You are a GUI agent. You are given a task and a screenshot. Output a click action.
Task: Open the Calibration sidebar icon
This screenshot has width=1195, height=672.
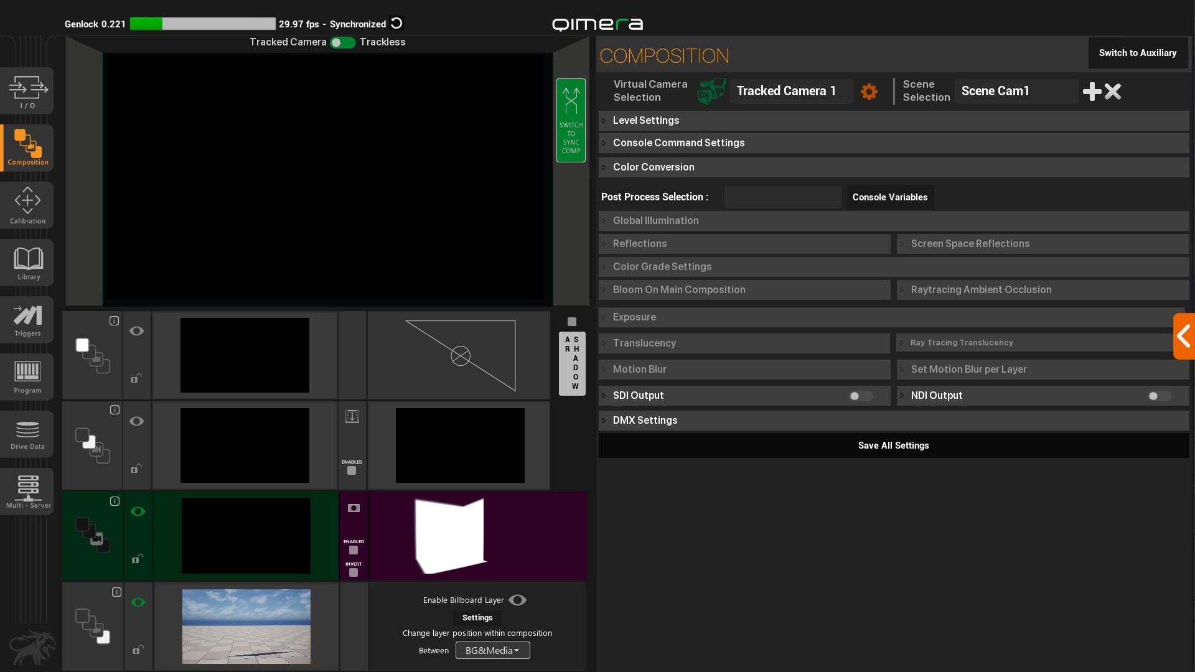(x=27, y=205)
